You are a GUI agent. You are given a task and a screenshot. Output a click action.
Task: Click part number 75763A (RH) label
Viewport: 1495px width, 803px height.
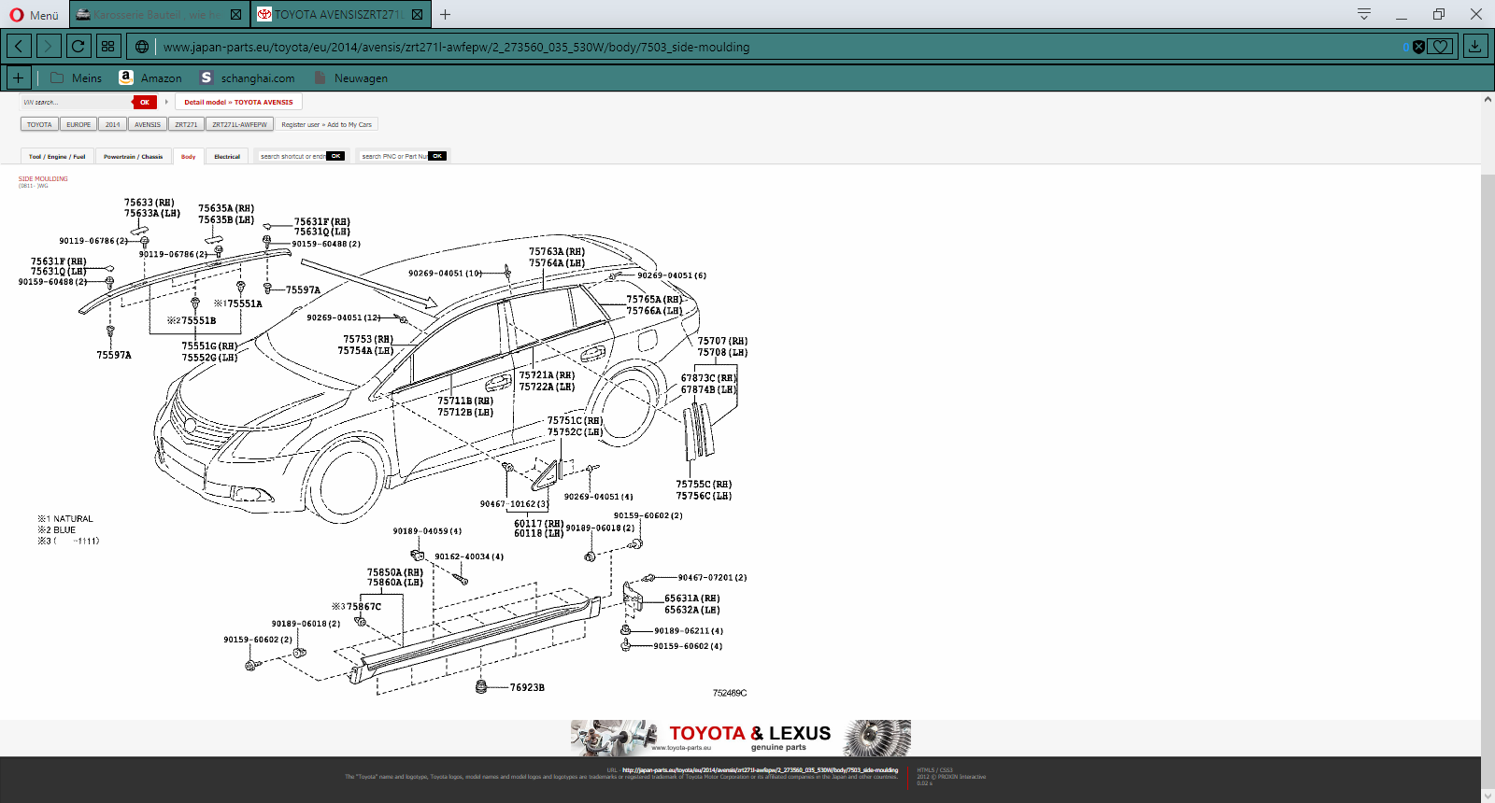pos(557,252)
